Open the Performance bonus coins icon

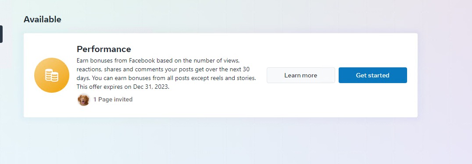click(52, 75)
